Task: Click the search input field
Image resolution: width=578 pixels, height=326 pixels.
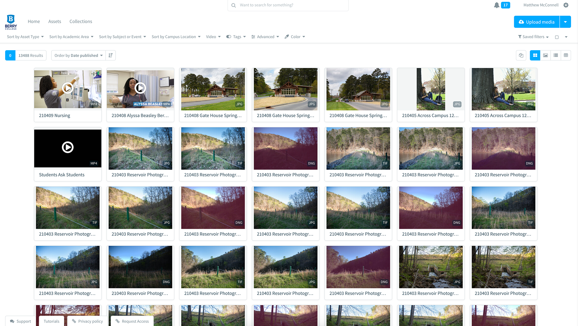Action: coord(288,5)
